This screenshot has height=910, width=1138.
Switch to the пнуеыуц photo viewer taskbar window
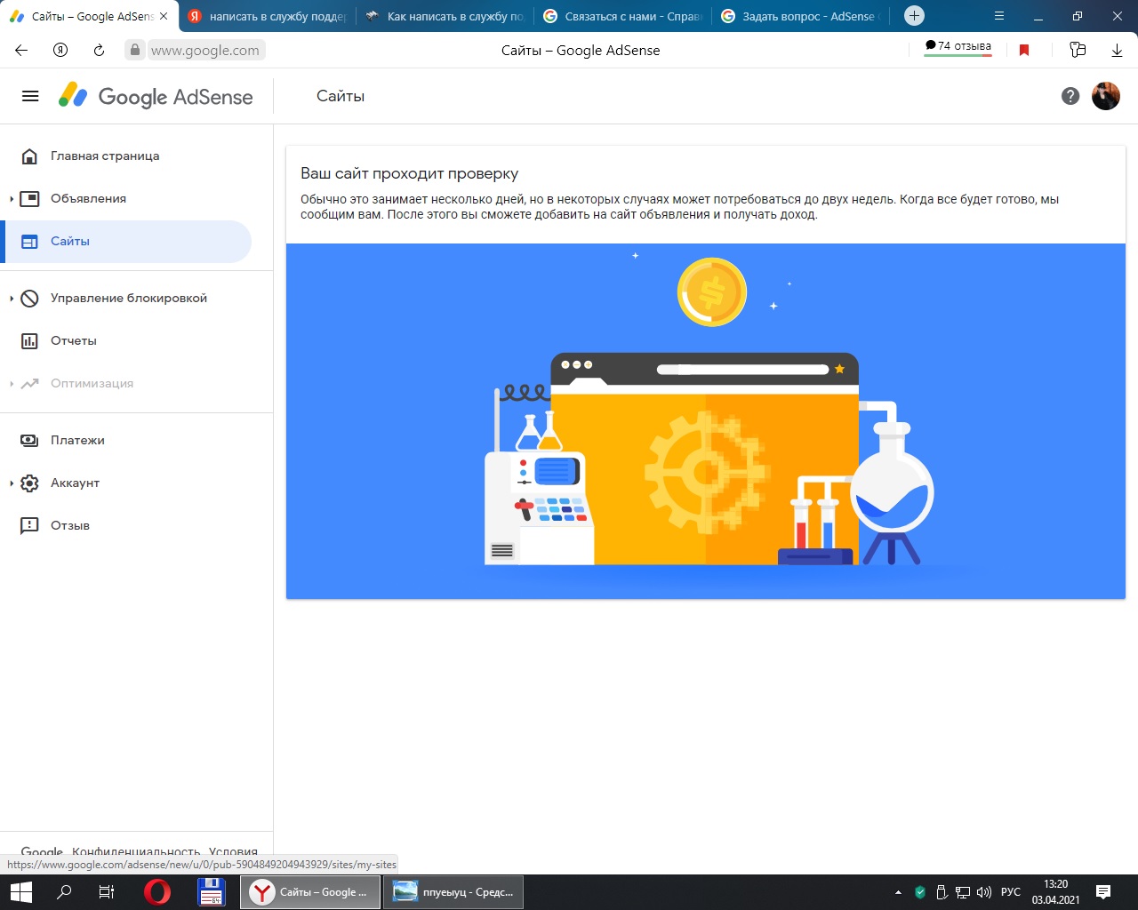coord(453,892)
